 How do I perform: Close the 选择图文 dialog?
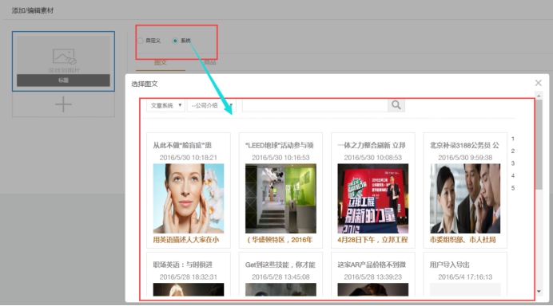(538, 83)
